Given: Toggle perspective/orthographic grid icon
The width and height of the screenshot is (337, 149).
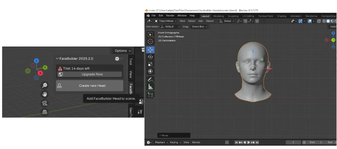Looking at the screenshot, I should point(45,112).
